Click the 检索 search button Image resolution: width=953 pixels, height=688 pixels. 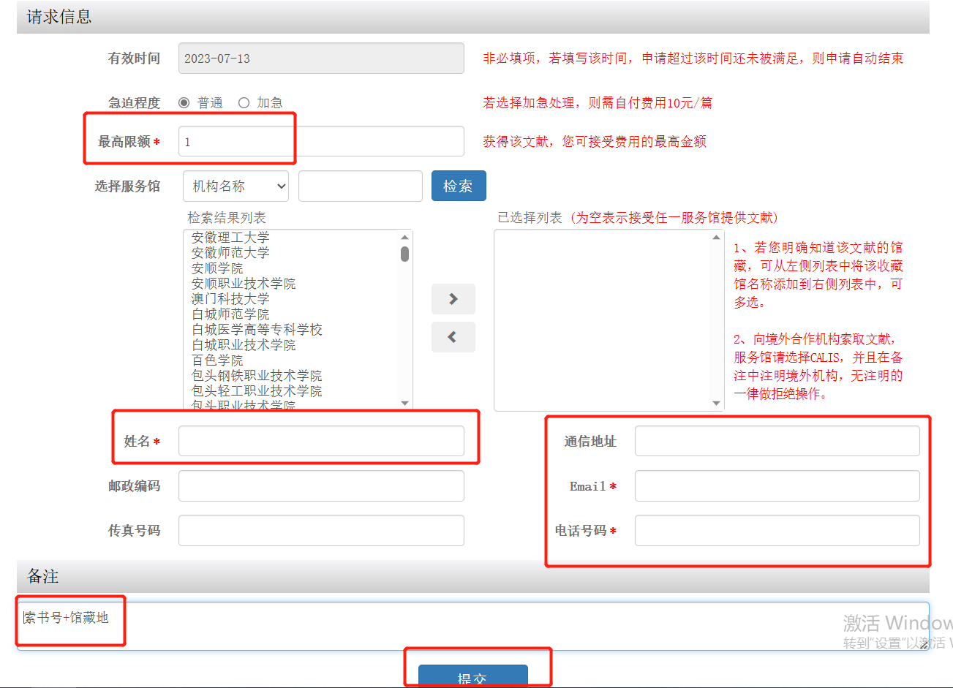point(458,186)
